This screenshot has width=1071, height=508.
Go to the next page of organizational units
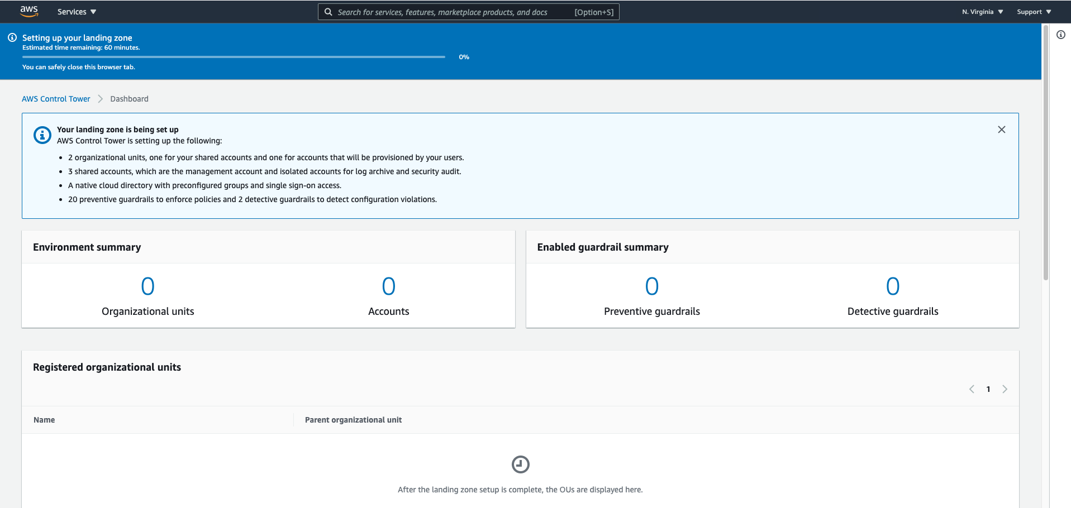pyautogui.click(x=1005, y=389)
